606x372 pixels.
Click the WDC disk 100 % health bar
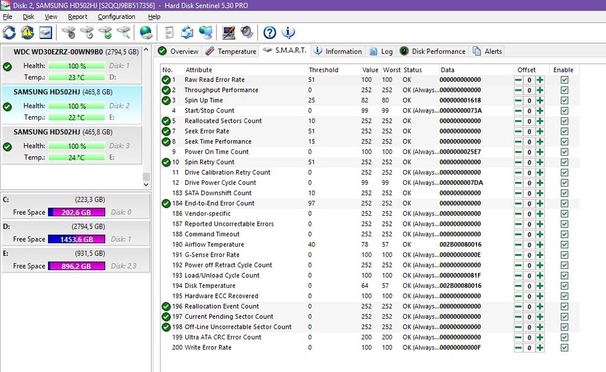pos(76,66)
